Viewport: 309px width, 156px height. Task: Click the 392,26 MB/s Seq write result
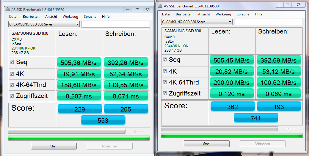click(x=126, y=63)
